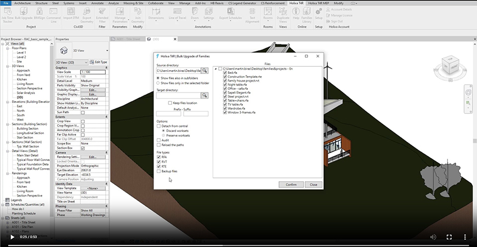This screenshot has width=477, height=247.
Task: Collapse Floor Plans in Project Browser
Action: [8, 48]
